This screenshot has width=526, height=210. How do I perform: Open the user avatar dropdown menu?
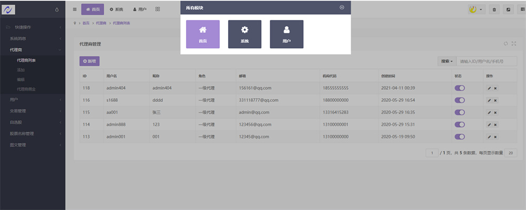click(477, 9)
